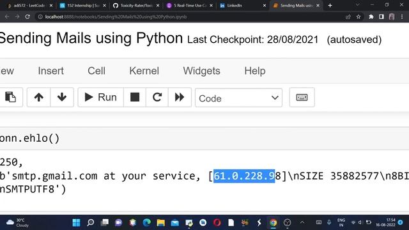
Task: Open the Chrome profile avatar
Action: point(392,17)
